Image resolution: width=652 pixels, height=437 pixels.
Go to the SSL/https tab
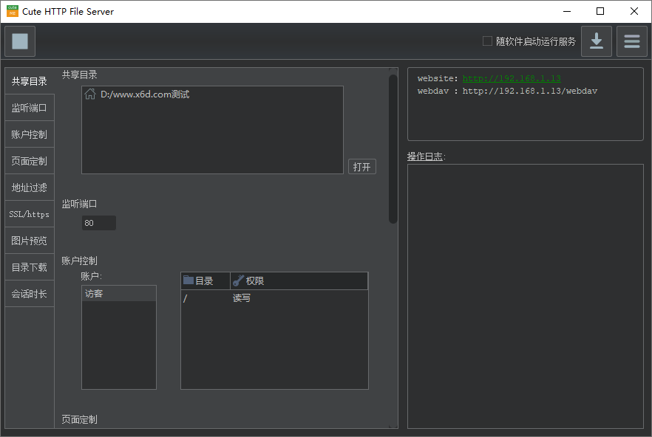pyautogui.click(x=30, y=214)
